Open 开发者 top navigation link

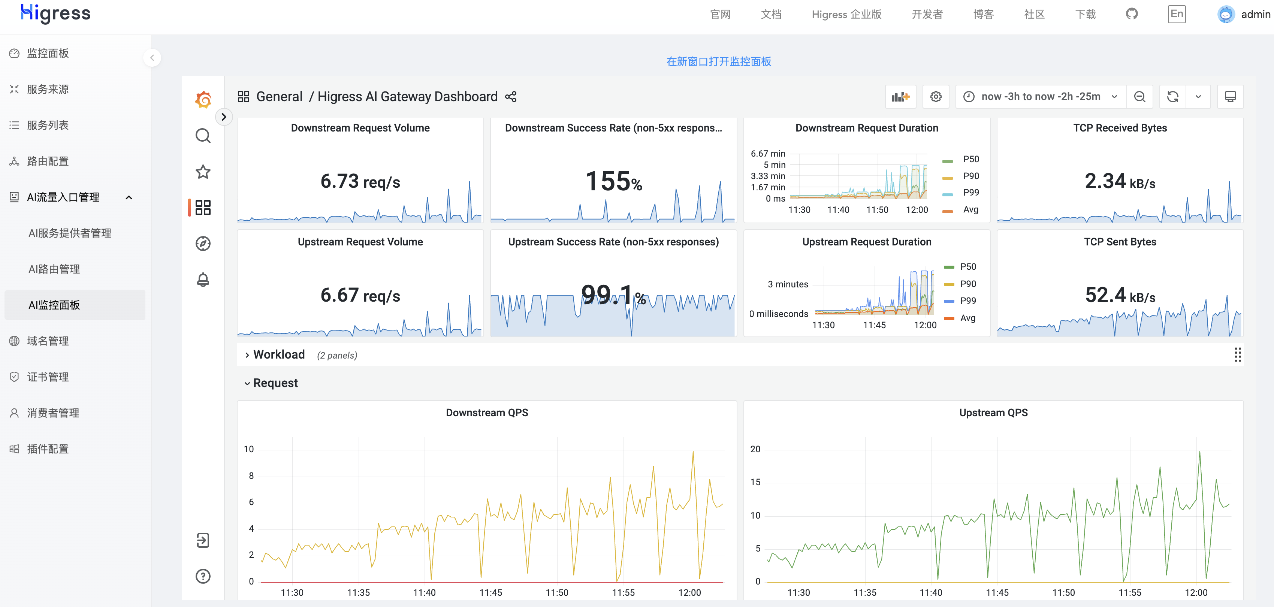tap(927, 14)
